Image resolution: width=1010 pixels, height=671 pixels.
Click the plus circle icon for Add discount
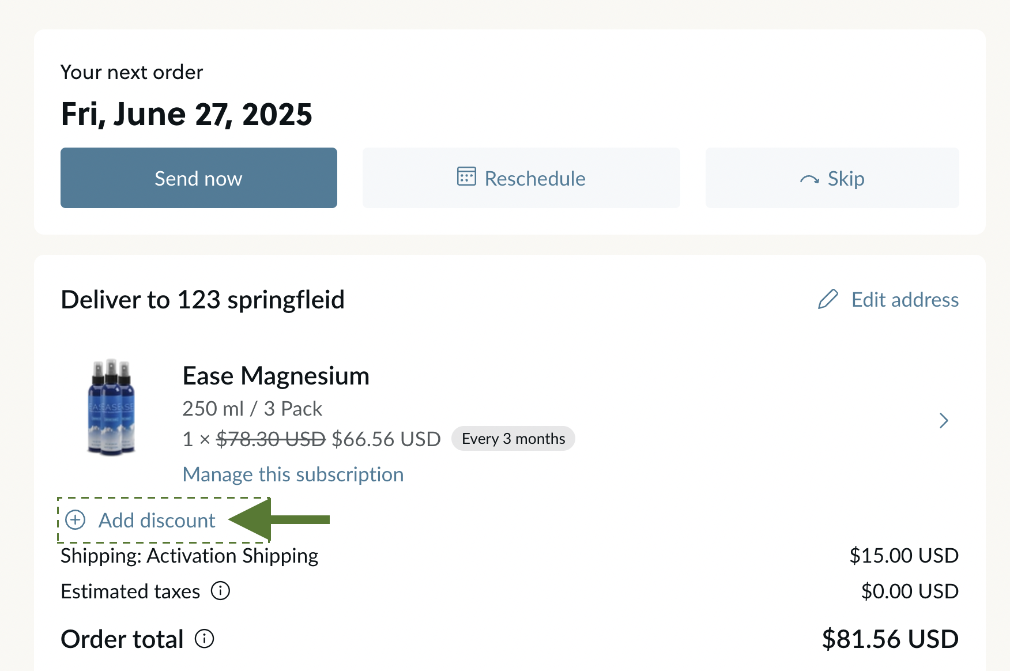point(76,520)
